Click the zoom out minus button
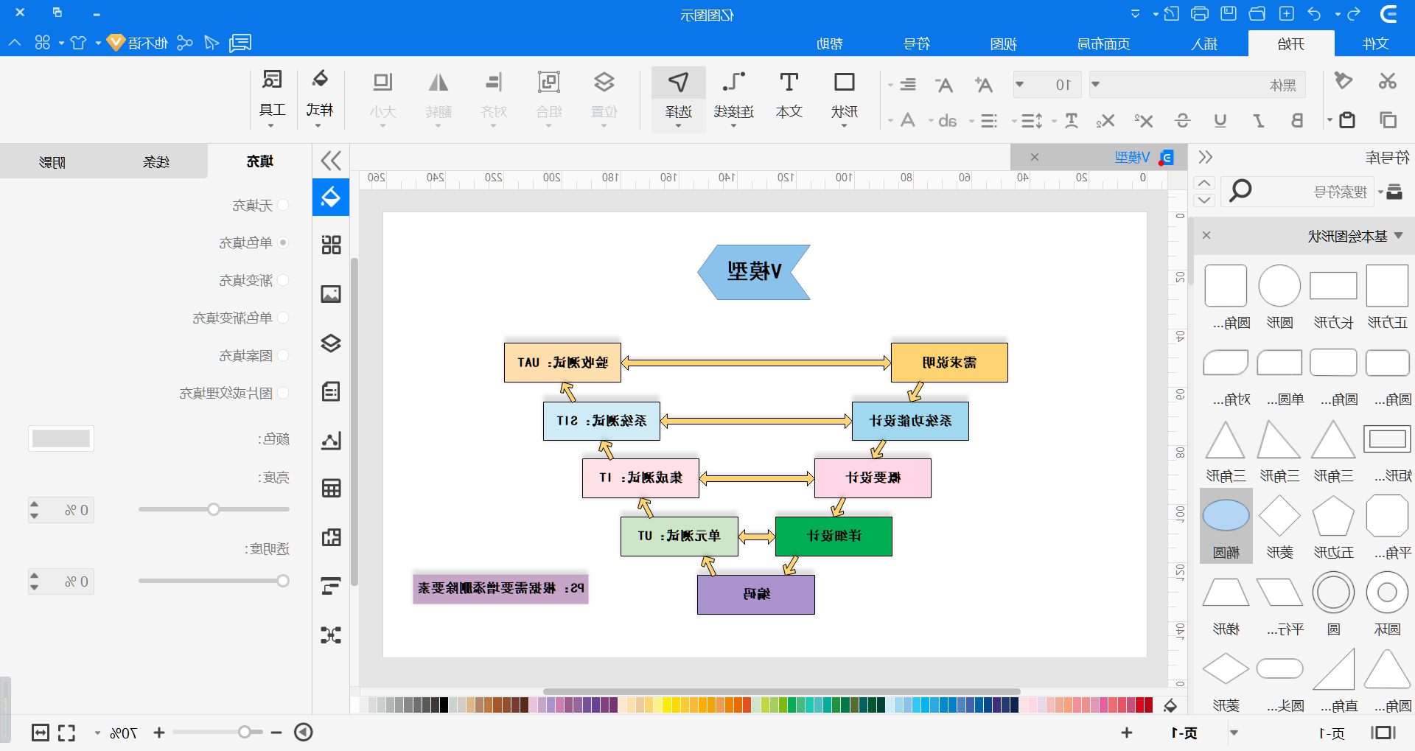 pos(276,733)
